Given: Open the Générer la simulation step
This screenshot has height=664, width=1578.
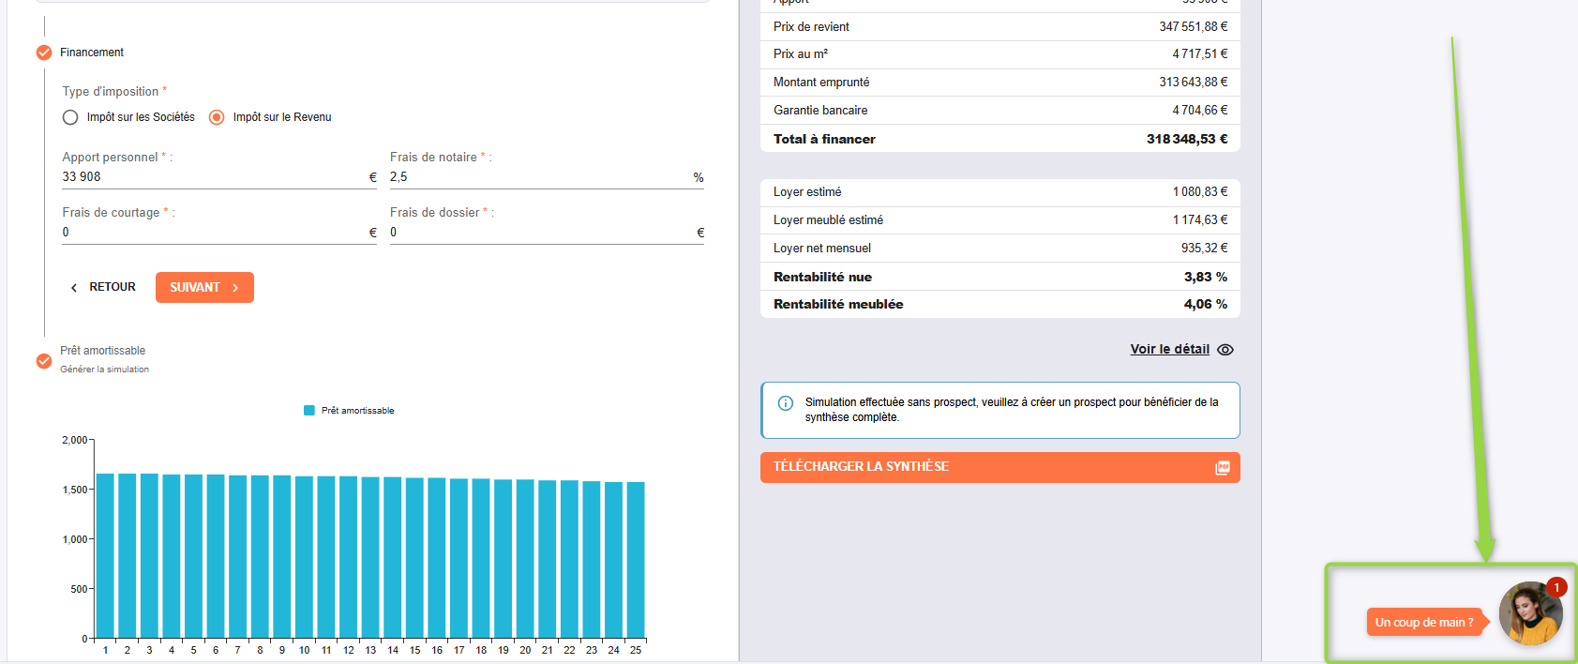Looking at the screenshot, I should [104, 370].
